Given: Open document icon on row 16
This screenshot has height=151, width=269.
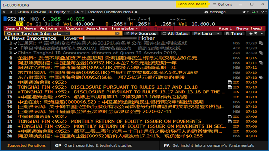Looking at the screenshot, I should [230, 117].
